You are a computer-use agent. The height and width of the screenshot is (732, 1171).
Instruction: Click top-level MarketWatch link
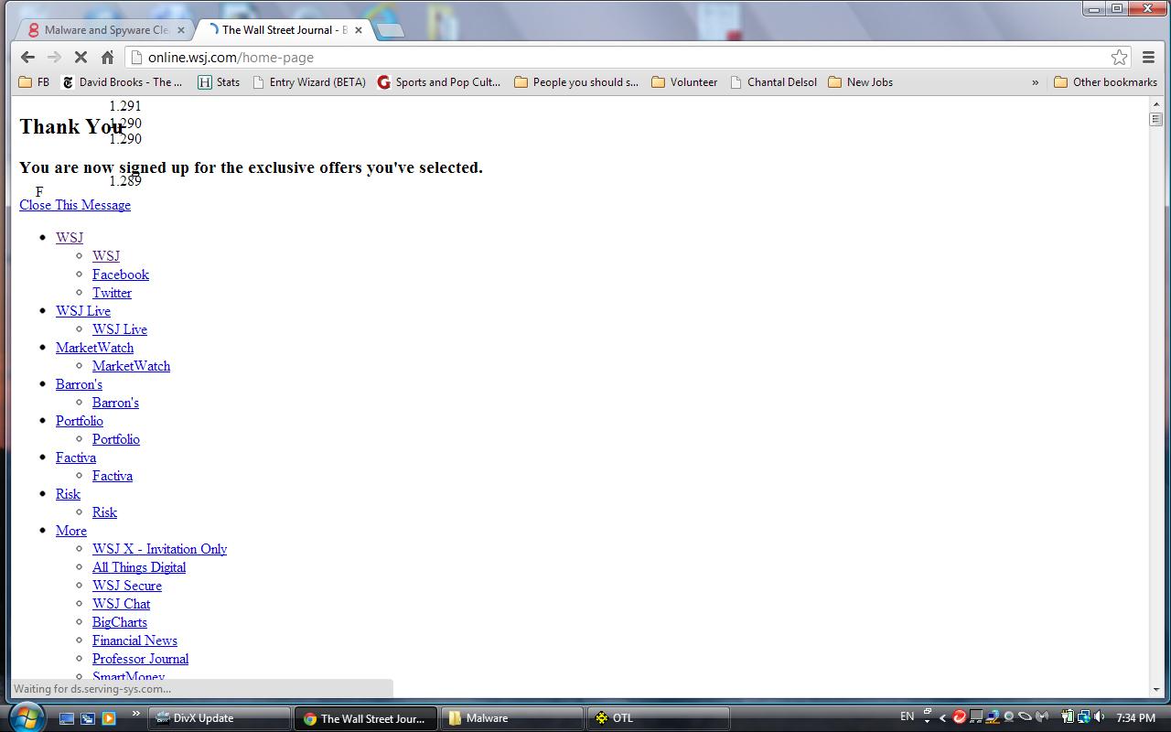(x=94, y=348)
